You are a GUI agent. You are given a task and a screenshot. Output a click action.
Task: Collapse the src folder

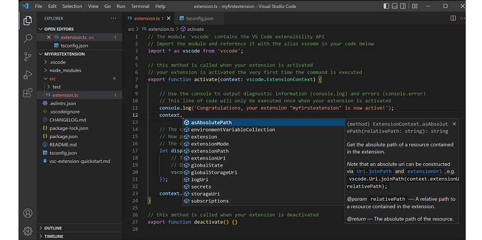[x=79, y=79]
